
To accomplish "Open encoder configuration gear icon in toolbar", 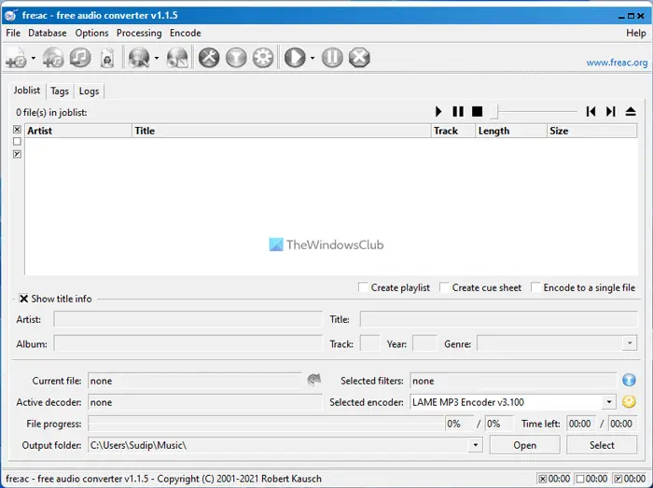I will pyautogui.click(x=263, y=58).
